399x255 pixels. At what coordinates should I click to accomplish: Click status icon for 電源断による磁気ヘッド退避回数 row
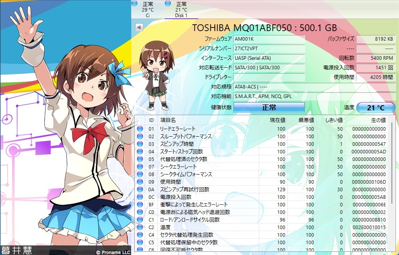140,212
